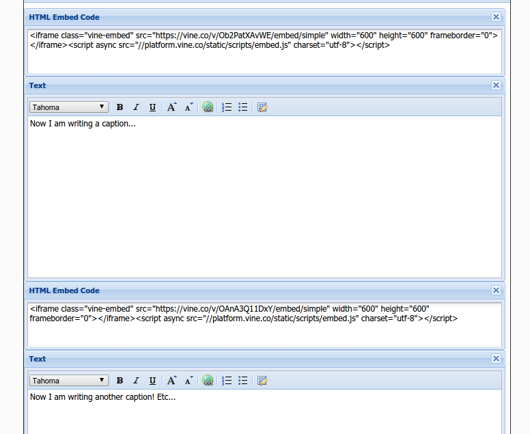Insert numbered list in first Text editor
The width and height of the screenshot is (530, 434).
coord(227,107)
